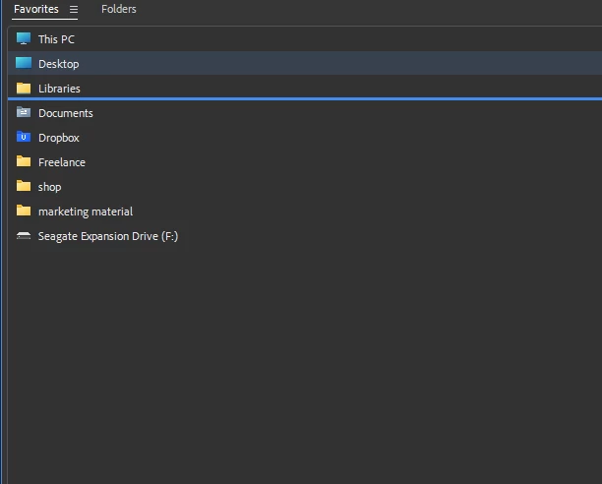Click the Freelance folder icon
The width and height of the screenshot is (602, 484).
(x=24, y=161)
